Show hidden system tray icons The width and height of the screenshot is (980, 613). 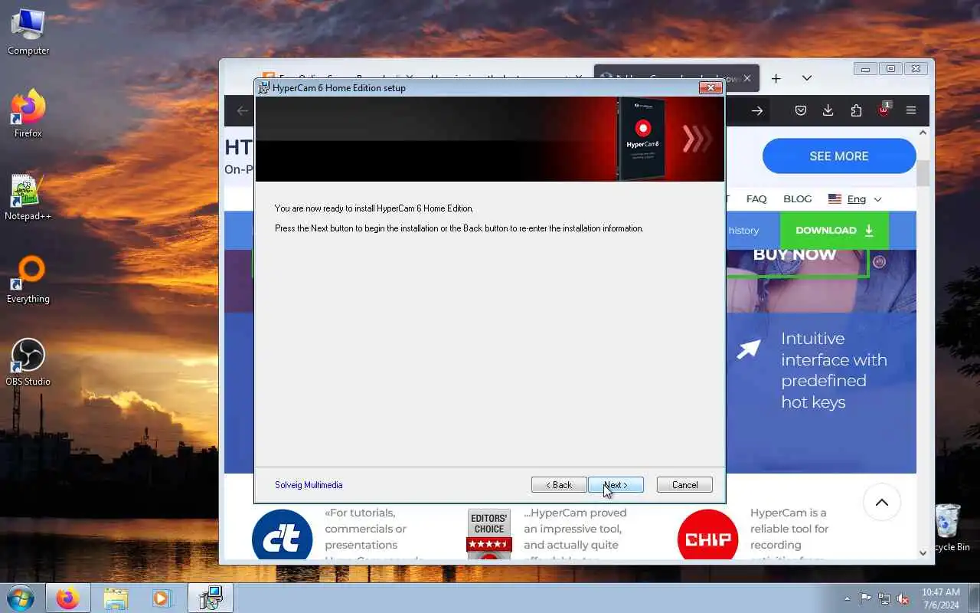[847, 598]
